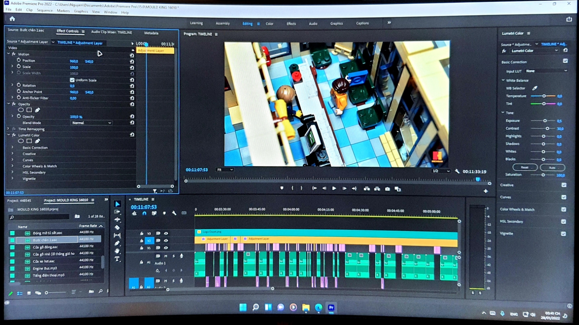Toggle Uniform Scale checkbox
The height and width of the screenshot is (325, 579).
click(x=72, y=80)
